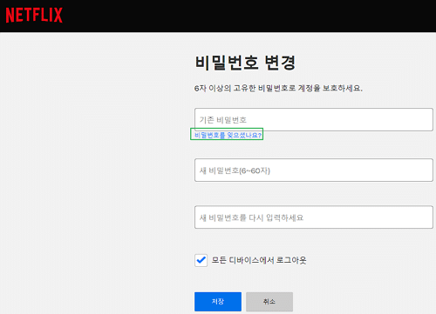The width and height of the screenshot is (436, 314).
Task: Select the 새 비밀번호를 다시 입력하세요 field
Action: pyautogui.click(x=314, y=217)
